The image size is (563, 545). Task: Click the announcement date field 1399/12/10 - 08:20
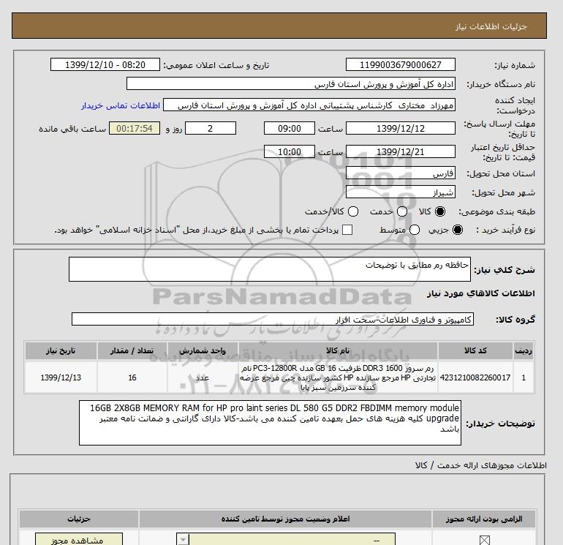(x=105, y=65)
